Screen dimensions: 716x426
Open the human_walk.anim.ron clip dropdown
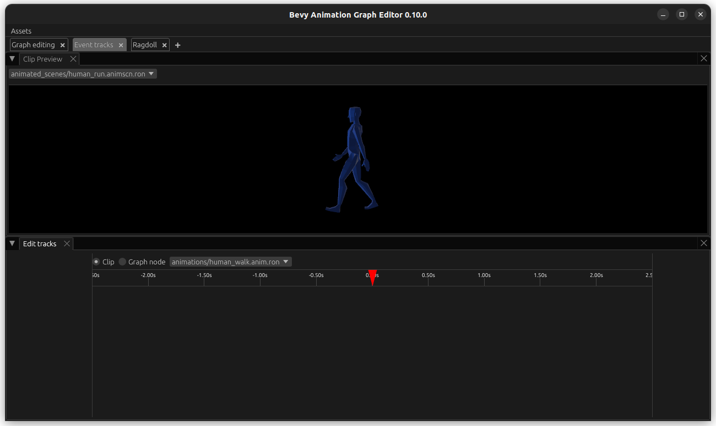point(230,262)
